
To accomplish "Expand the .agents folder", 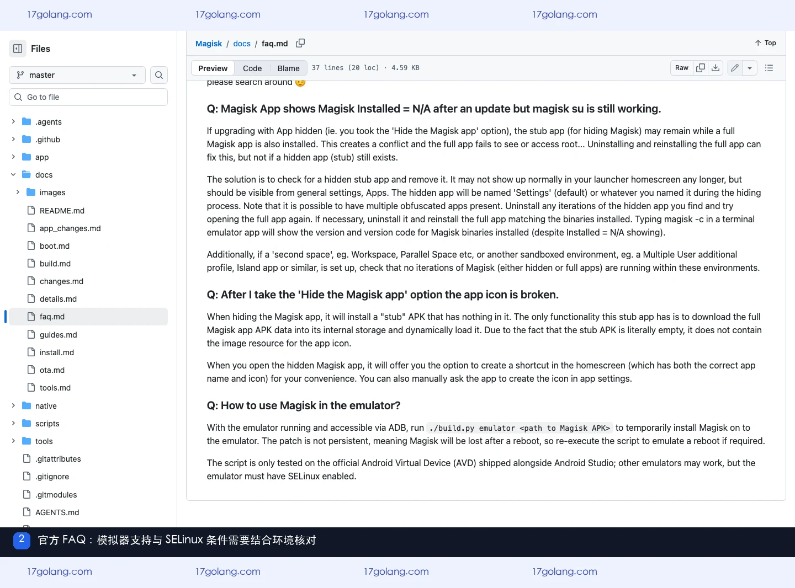I will coord(13,121).
